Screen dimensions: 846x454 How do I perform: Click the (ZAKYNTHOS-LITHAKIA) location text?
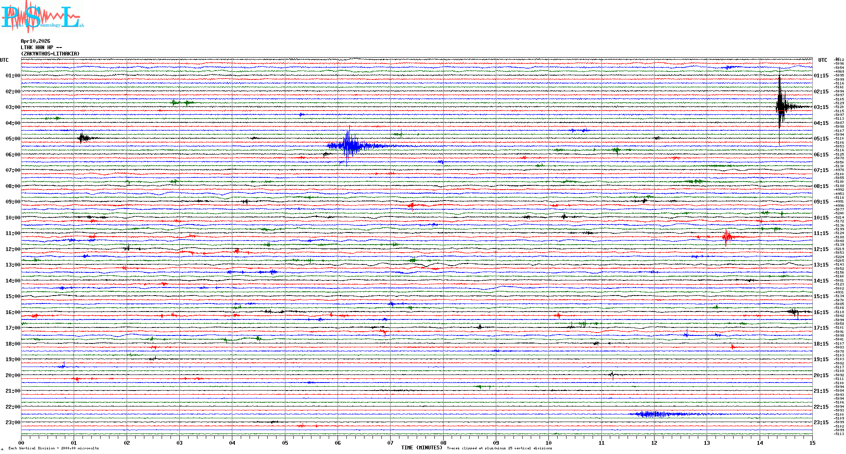(x=50, y=54)
